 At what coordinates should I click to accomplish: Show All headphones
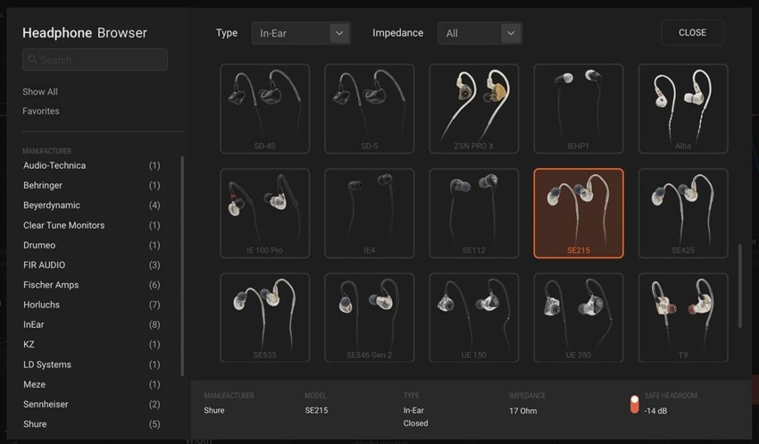pyautogui.click(x=40, y=91)
